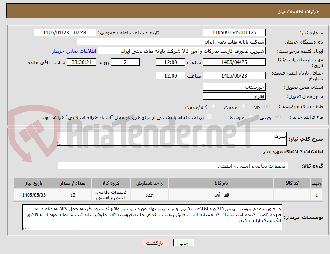Select the کالا radio button
The height and width of the screenshot is (254, 330).
pos(267,106)
